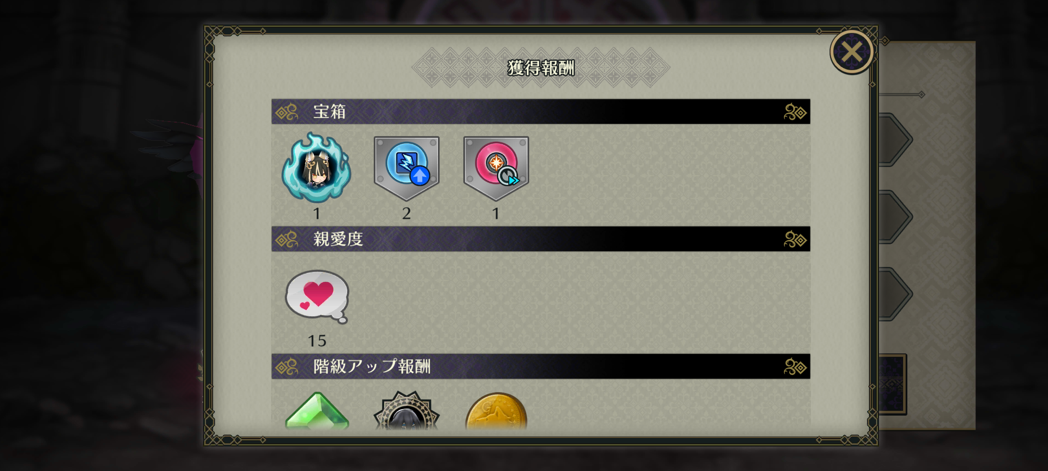Click the 獲得報酬 dialog title
The width and height of the screenshot is (1048, 471).
click(x=541, y=68)
